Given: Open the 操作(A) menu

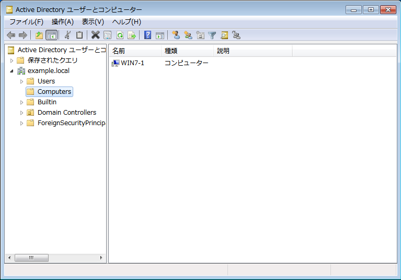Looking at the screenshot, I should point(63,22).
